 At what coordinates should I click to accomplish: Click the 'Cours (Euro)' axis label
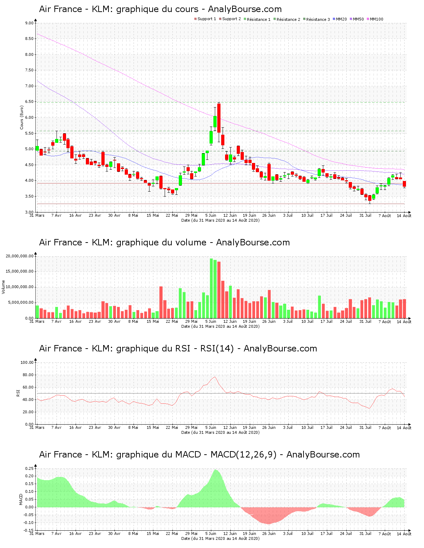pos(22,117)
